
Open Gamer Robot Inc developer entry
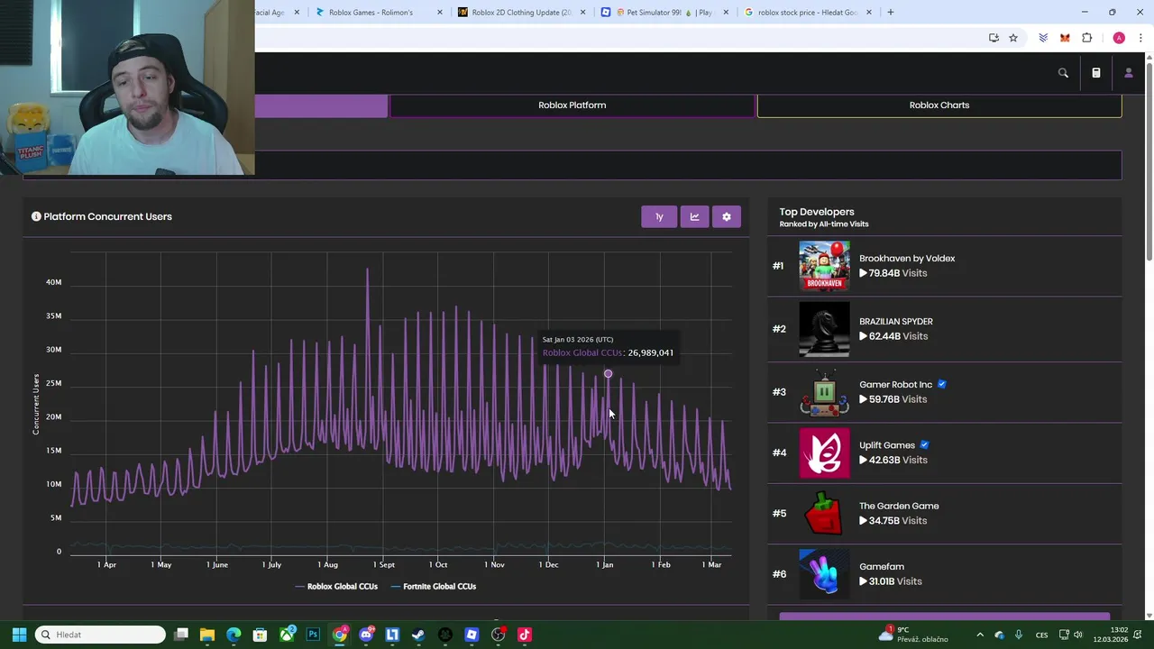945,392
